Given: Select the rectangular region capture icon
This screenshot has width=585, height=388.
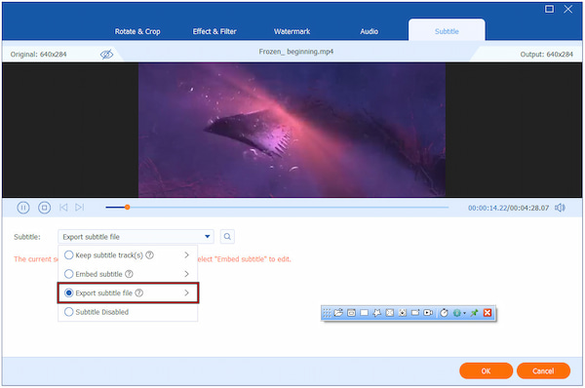Looking at the screenshot, I should [x=364, y=313].
